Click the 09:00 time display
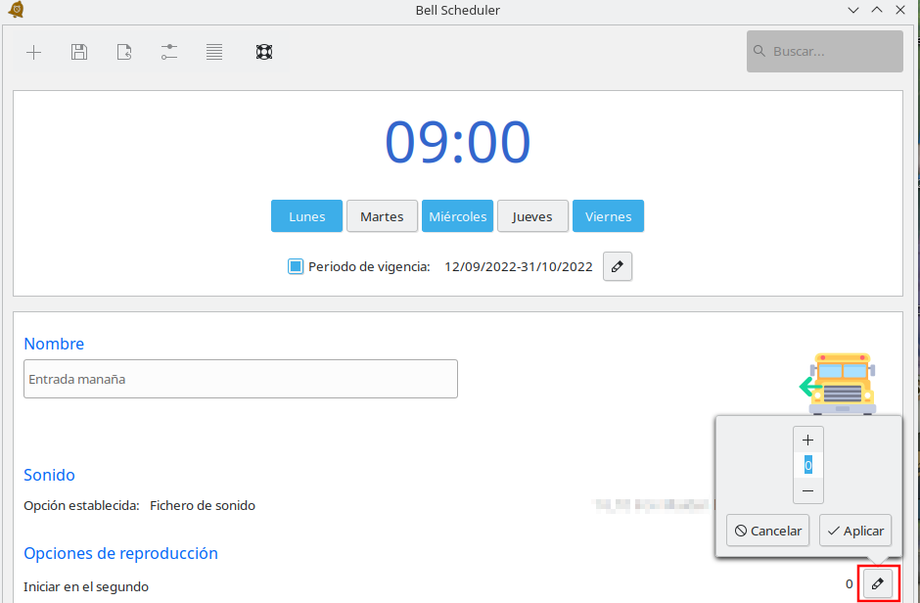The width and height of the screenshot is (920, 603). point(457,143)
